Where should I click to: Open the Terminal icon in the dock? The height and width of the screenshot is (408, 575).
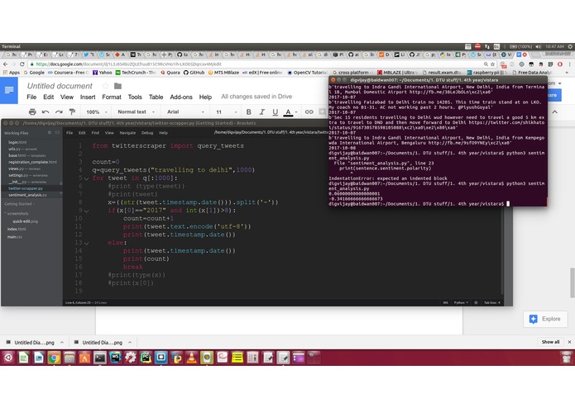100,358
